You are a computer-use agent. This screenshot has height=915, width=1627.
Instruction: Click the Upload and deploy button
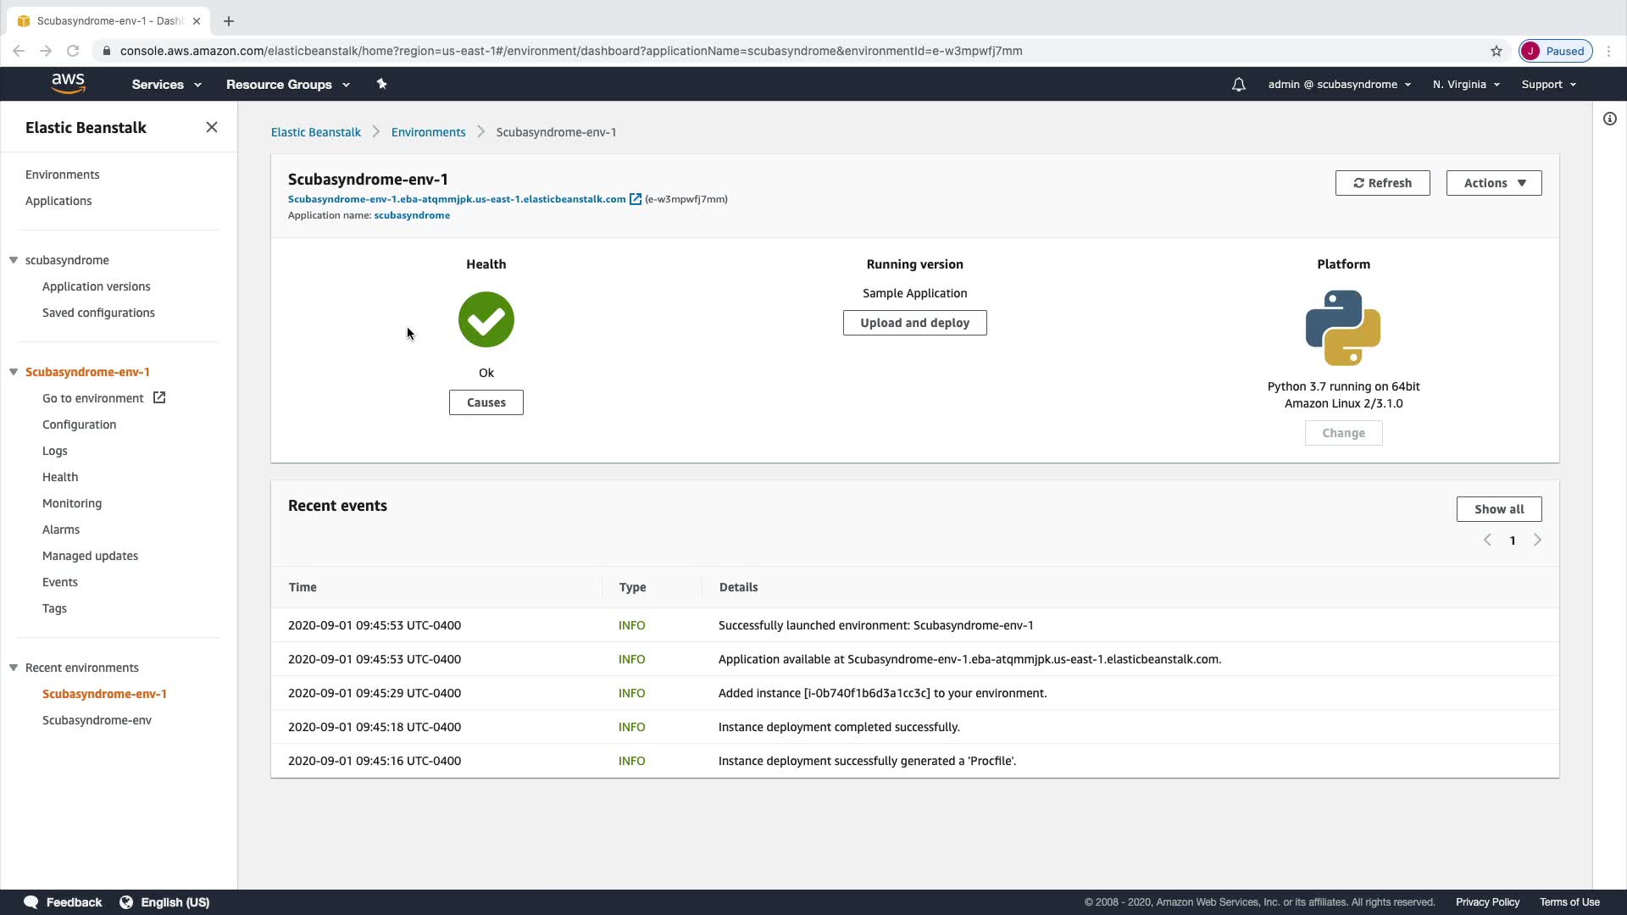coord(914,323)
